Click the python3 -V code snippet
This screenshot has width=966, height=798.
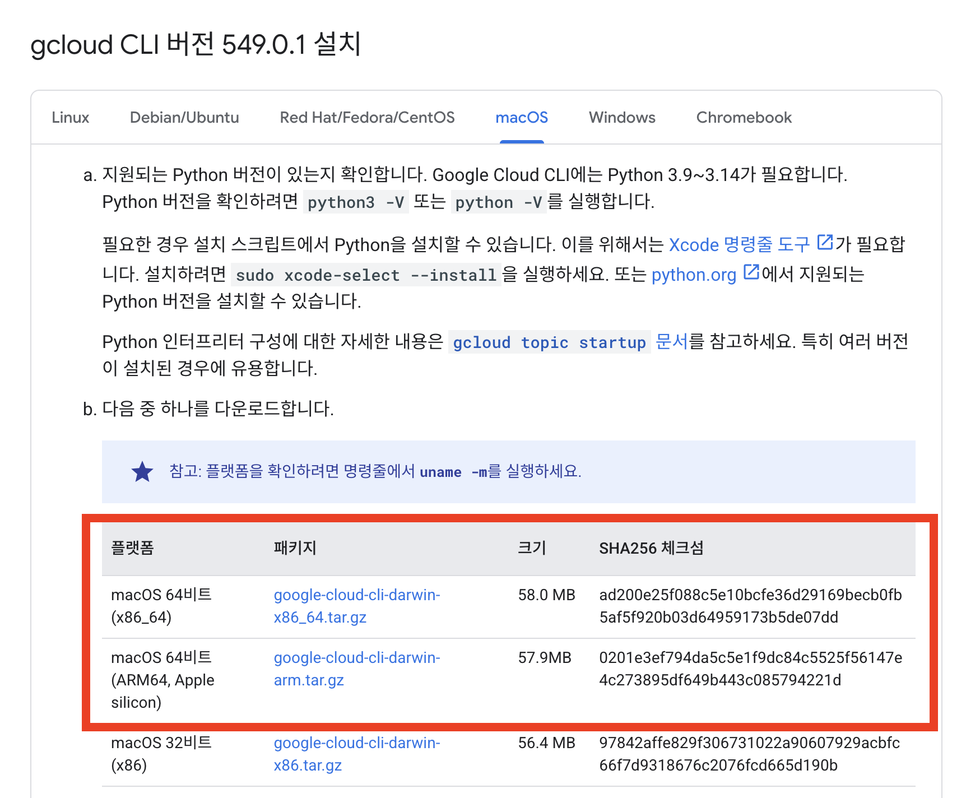(x=356, y=202)
